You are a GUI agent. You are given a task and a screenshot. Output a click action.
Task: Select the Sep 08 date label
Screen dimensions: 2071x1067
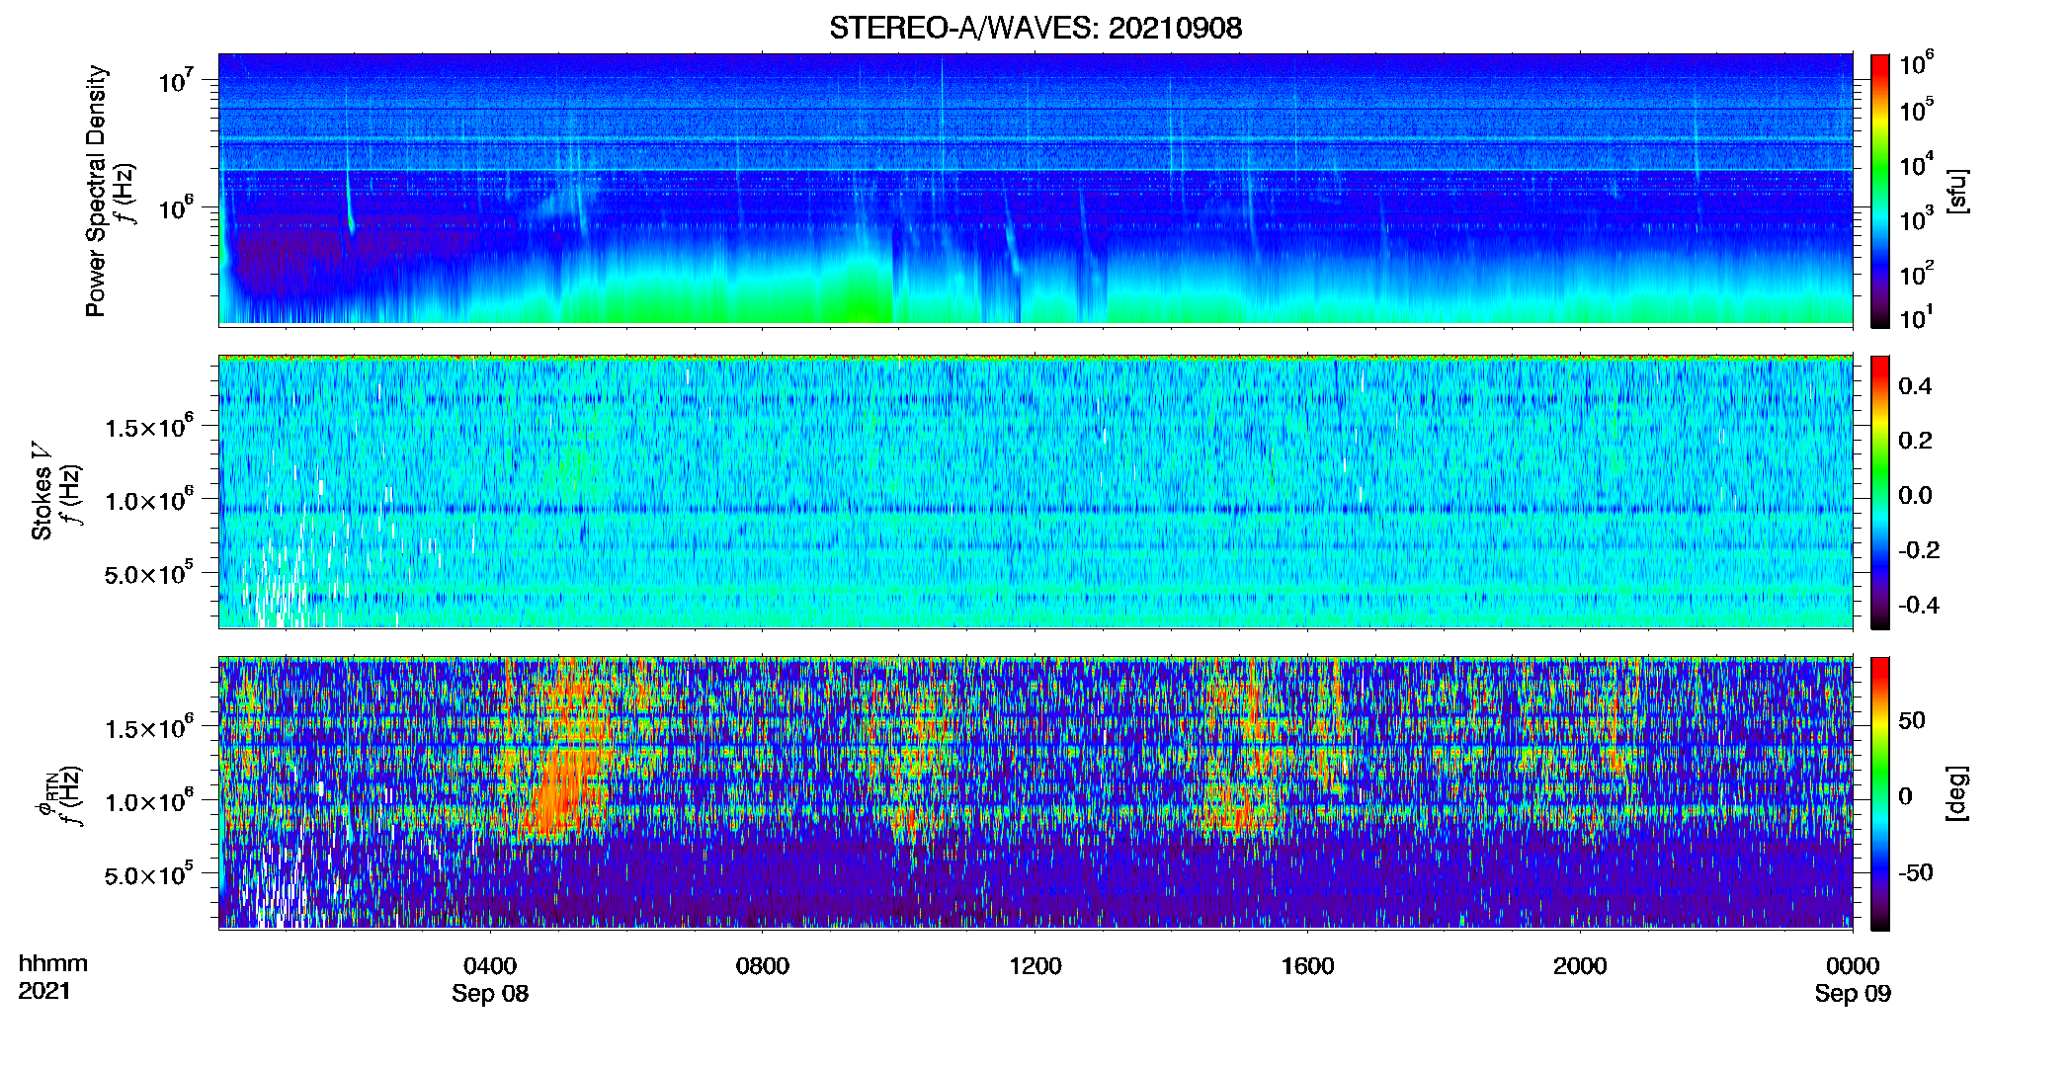tap(490, 994)
